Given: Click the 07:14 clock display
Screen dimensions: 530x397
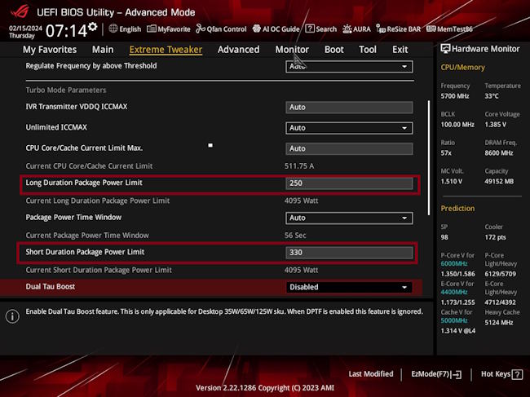Looking at the screenshot, I should pyautogui.click(x=66, y=31).
